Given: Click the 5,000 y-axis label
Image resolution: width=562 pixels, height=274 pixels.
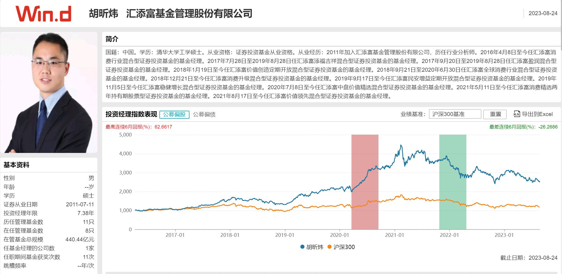Looking at the screenshot, I should (125, 135).
